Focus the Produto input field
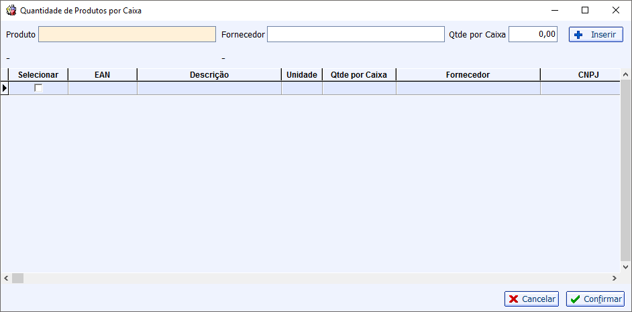 127,35
